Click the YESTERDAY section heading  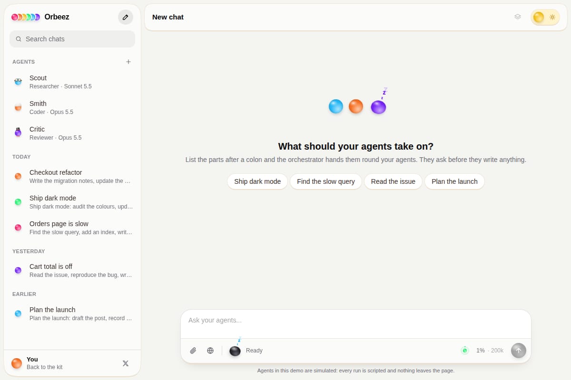point(29,251)
